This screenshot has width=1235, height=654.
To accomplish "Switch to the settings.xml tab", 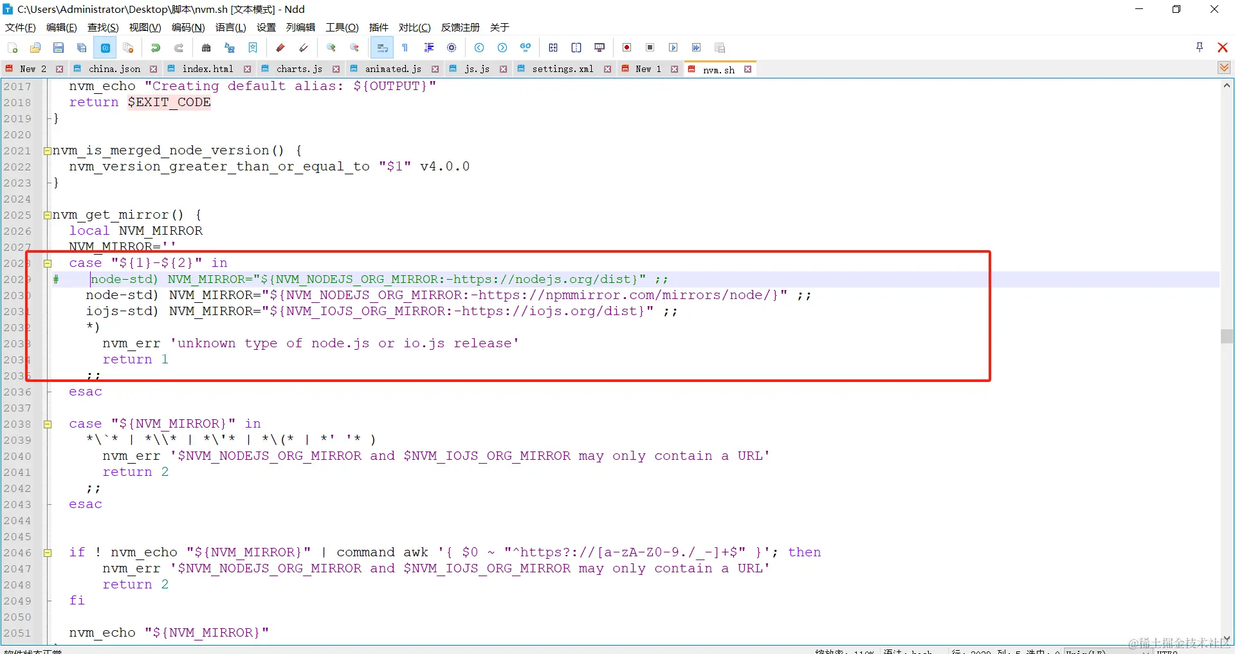I will pos(563,69).
